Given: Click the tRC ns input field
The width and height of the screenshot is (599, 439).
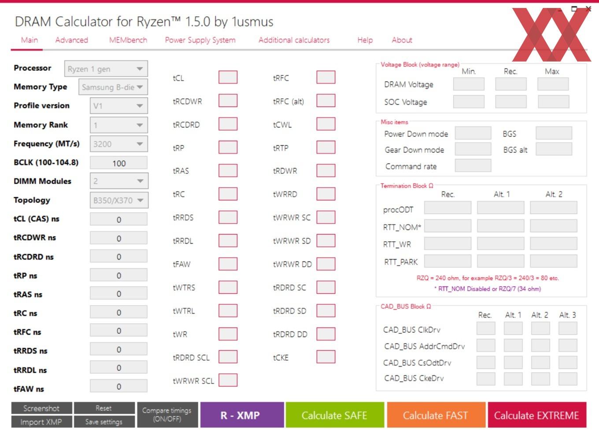Looking at the screenshot, I should [x=119, y=312].
